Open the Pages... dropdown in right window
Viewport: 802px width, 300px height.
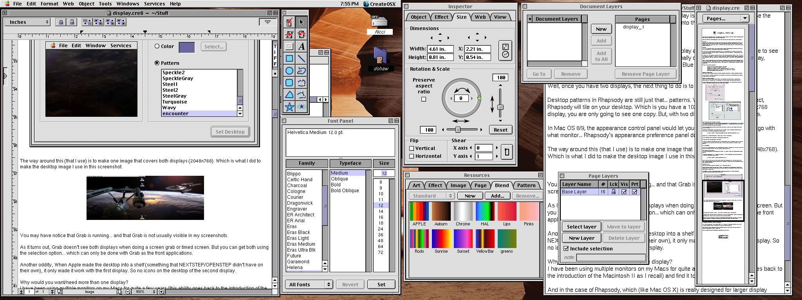[725, 18]
